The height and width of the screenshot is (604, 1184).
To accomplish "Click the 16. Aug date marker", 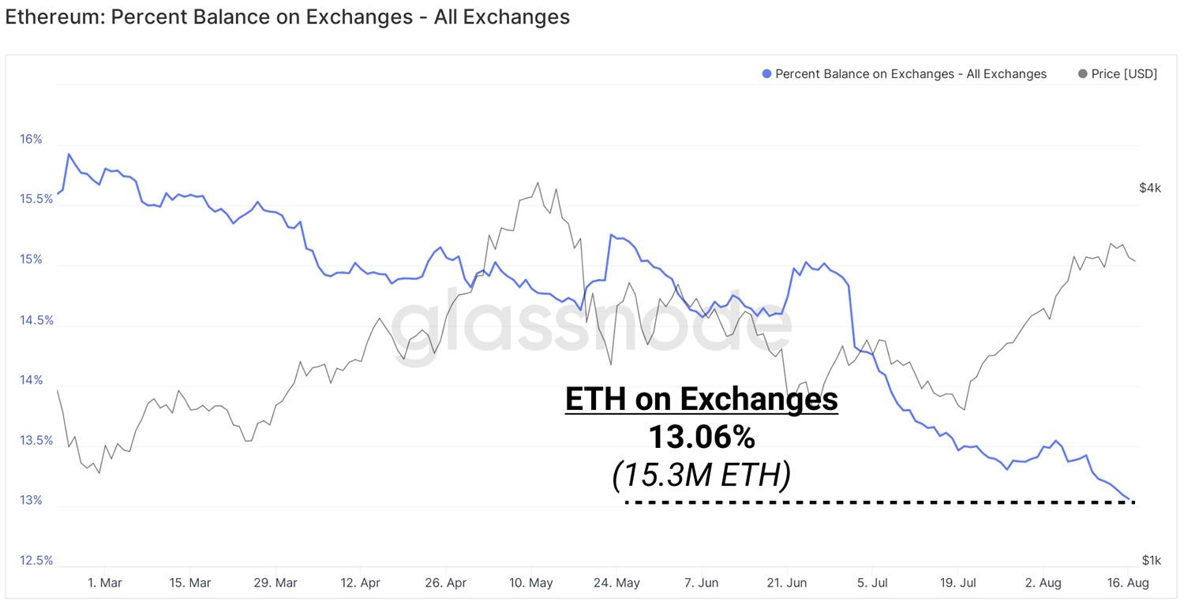I will coord(1128,583).
